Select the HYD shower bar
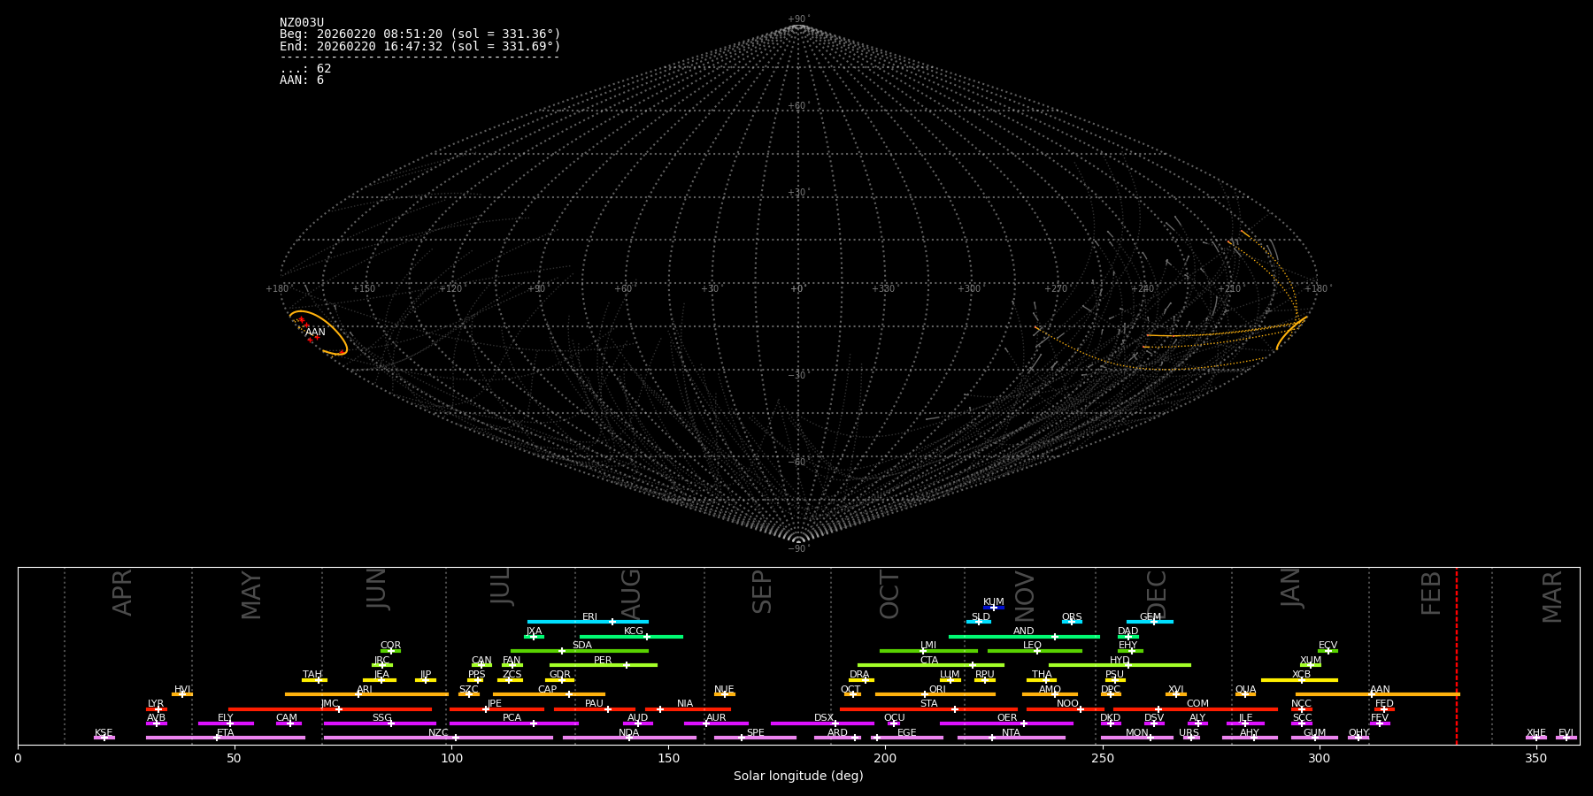1593x796 pixels. point(1120,665)
